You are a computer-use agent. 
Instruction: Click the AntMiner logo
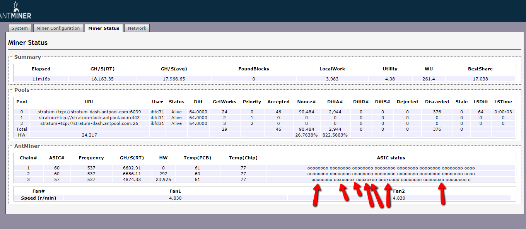(15, 12)
